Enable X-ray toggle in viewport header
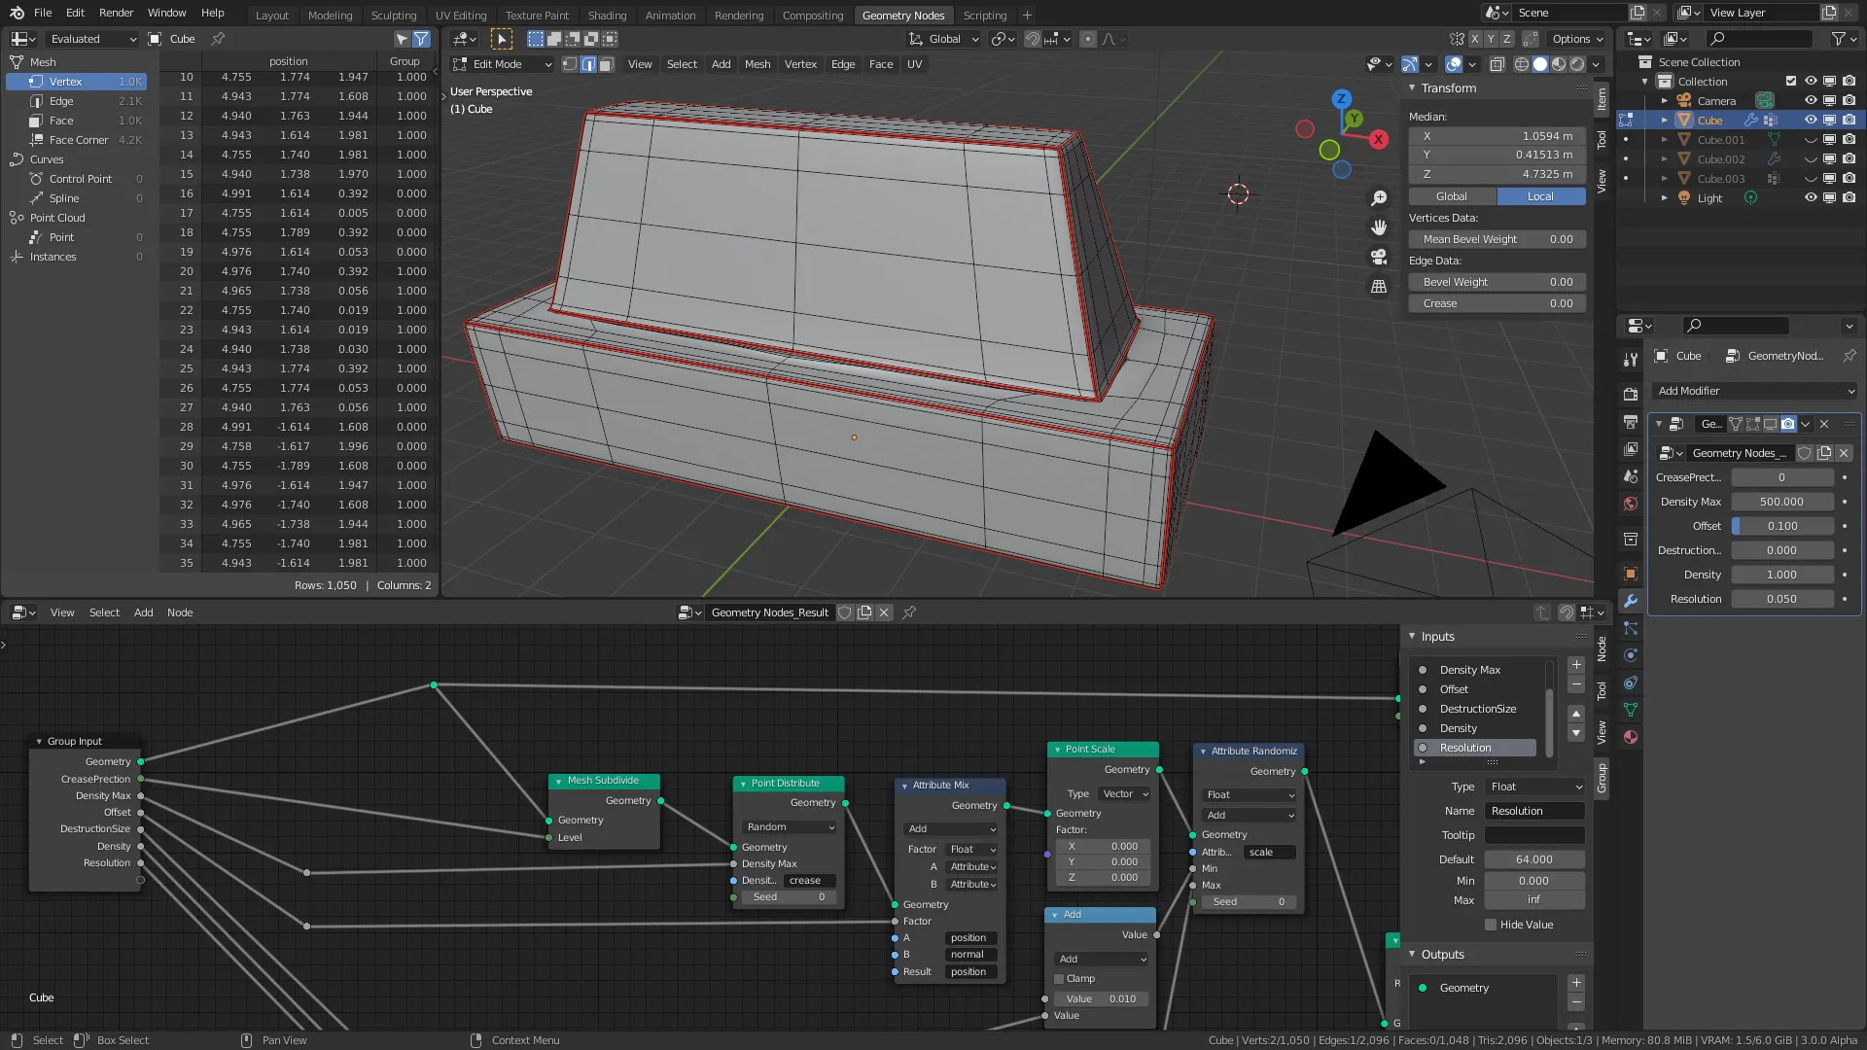The width and height of the screenshot is (1867, 1050). (x=1497, y=64)
